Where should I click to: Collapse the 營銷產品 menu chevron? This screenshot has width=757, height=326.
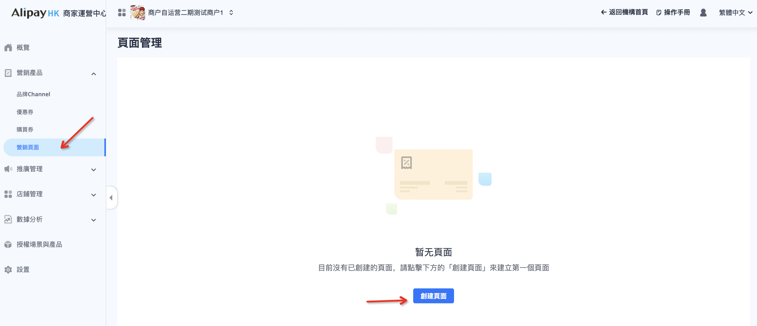click(94, 74)
